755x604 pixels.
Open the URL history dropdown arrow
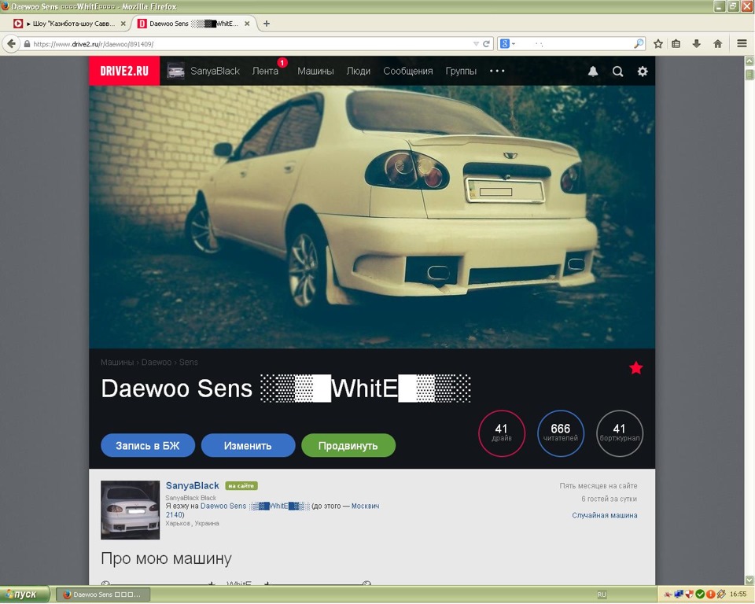pos(476,44)
